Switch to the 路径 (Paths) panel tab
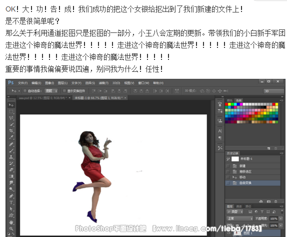This screenshot has height=237, width=287. tap(248, 207)
